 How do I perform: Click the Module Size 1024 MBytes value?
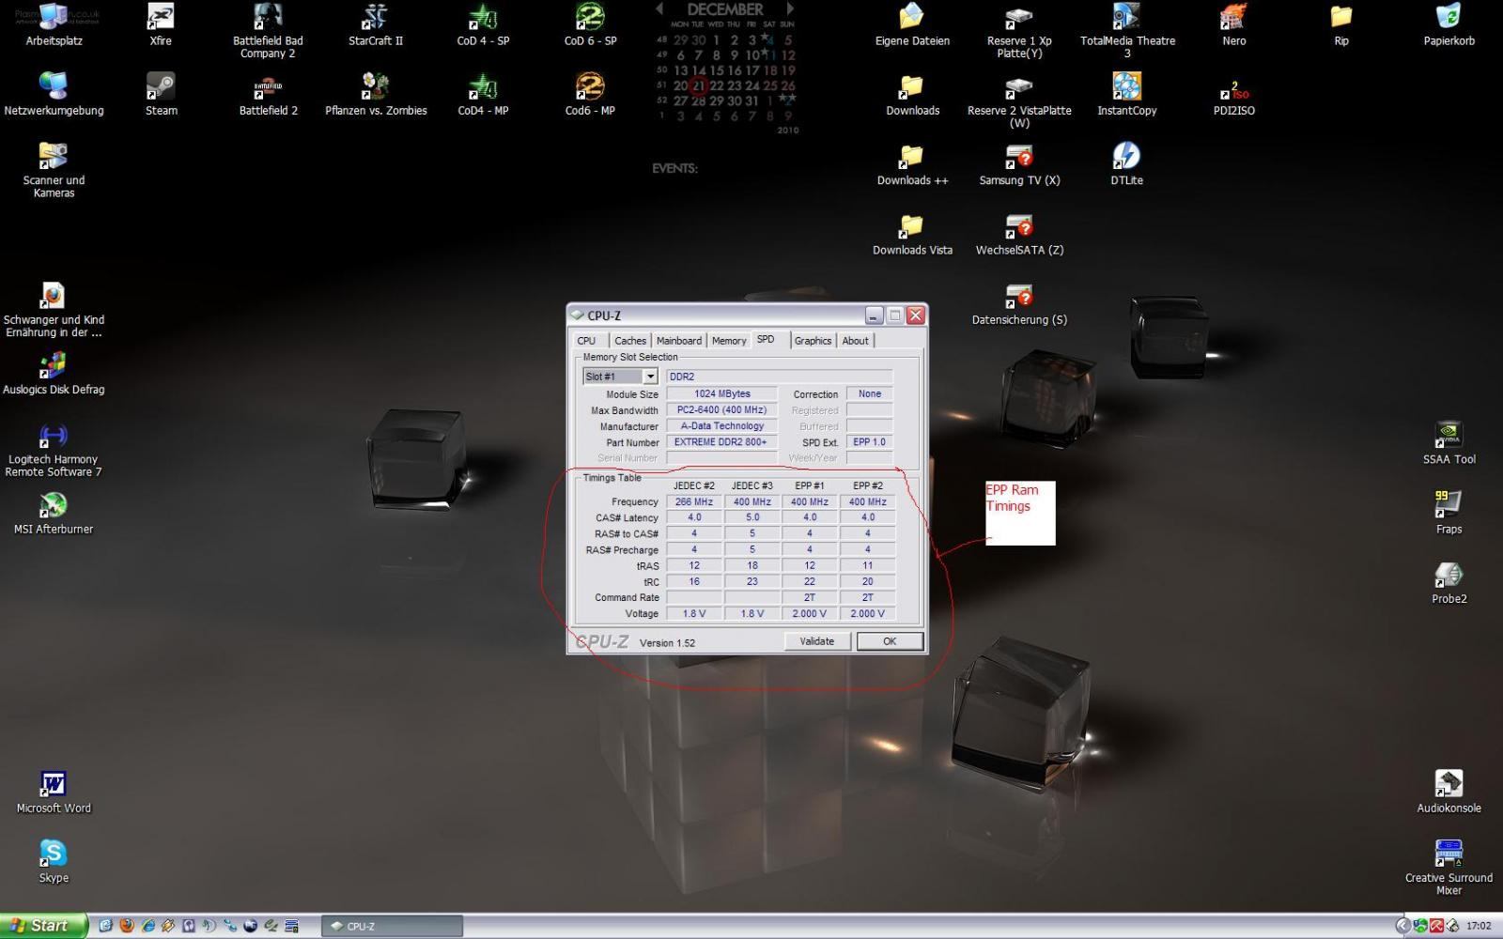[x=721, y=394]
